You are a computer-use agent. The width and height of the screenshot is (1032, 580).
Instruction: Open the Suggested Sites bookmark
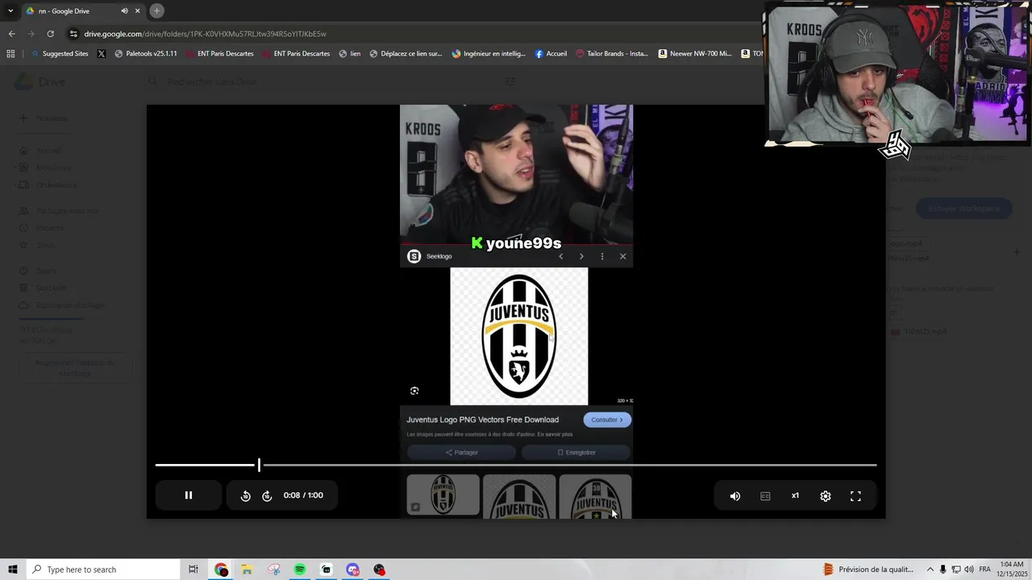click(x=60, y=54)
